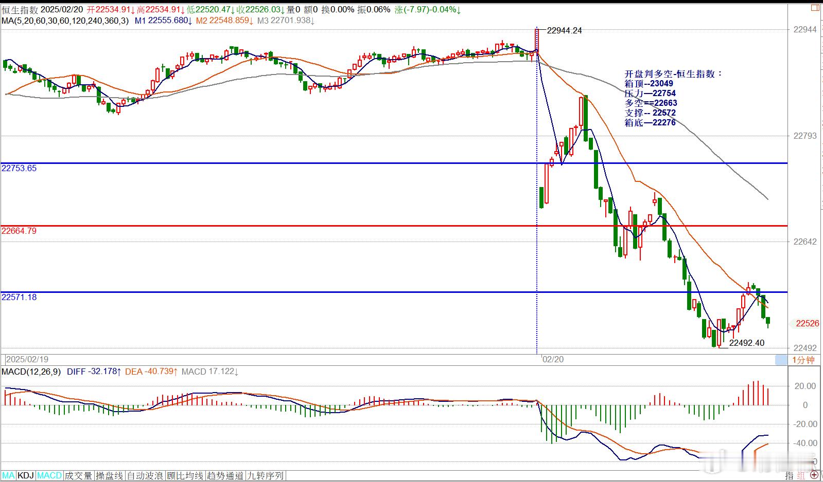Open the 趋势通道 tab
823x482 pixels.
[225, 476]
